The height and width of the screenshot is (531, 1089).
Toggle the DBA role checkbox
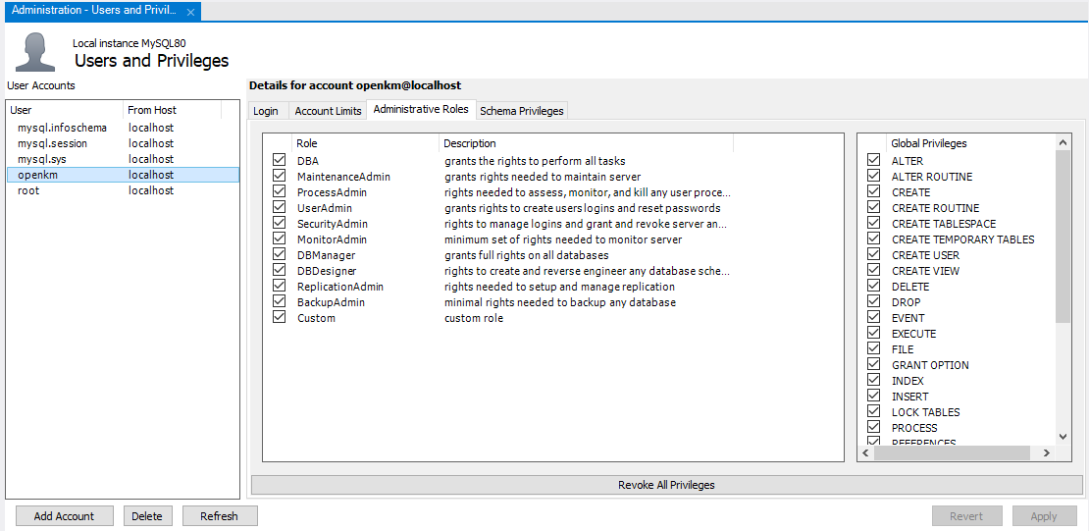280,161
